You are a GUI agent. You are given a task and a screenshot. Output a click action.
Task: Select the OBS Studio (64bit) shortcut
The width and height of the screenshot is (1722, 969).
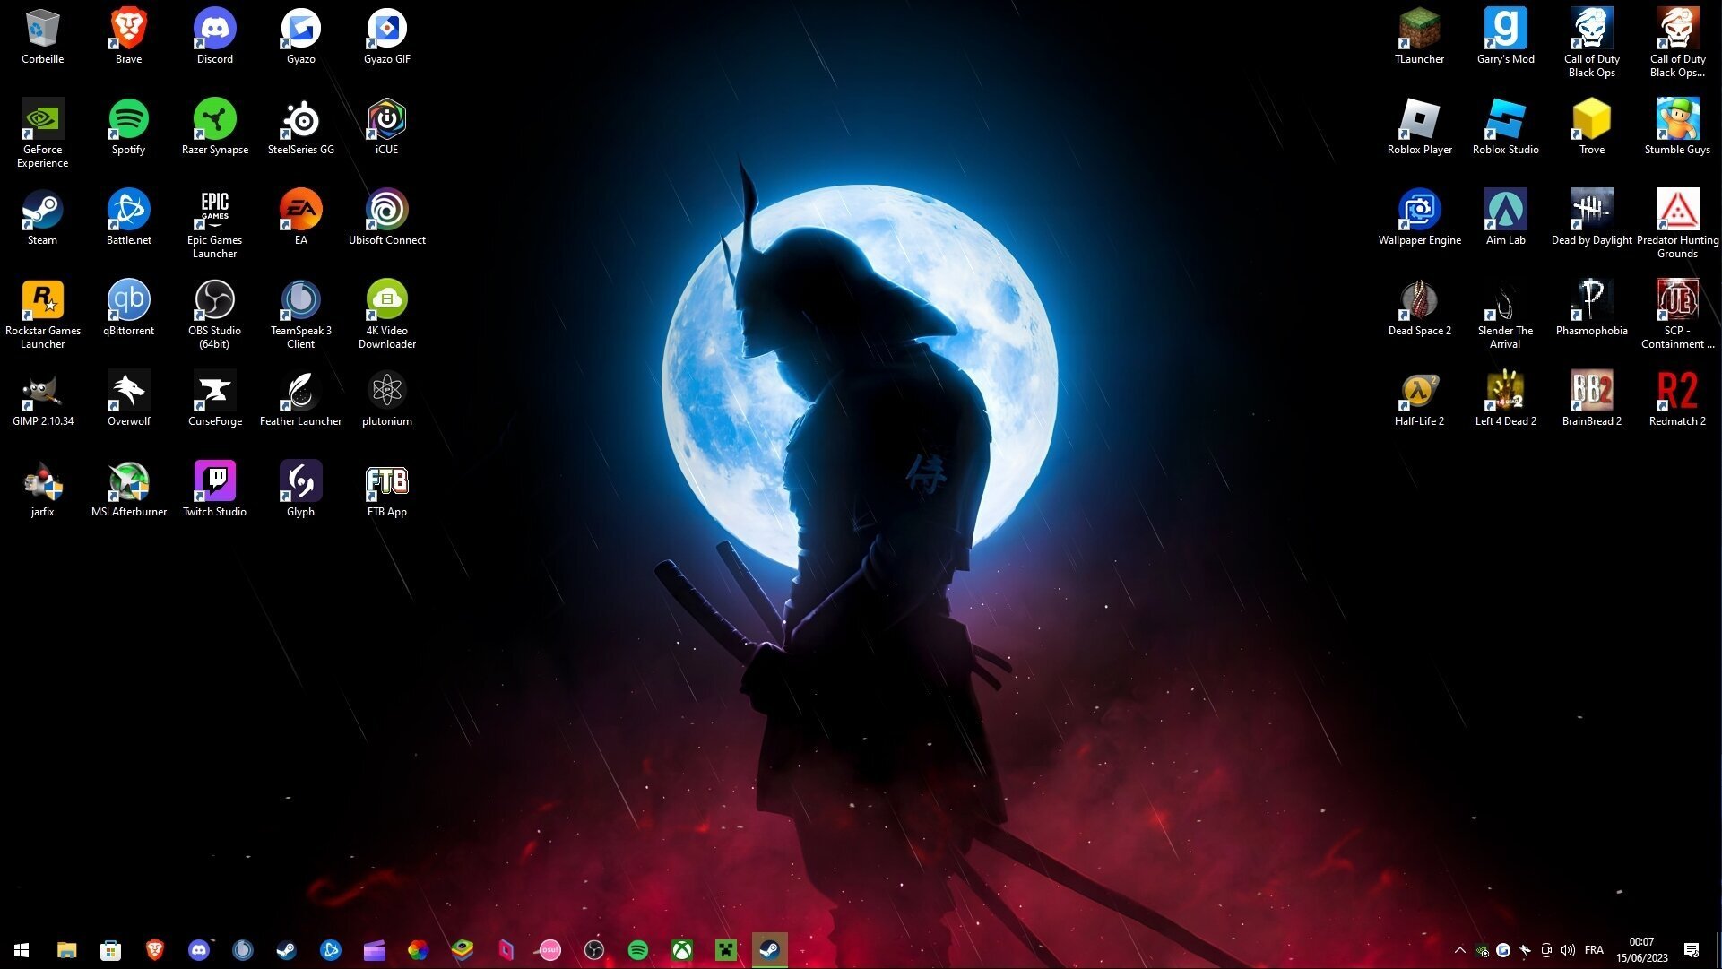tap(214, 301)
